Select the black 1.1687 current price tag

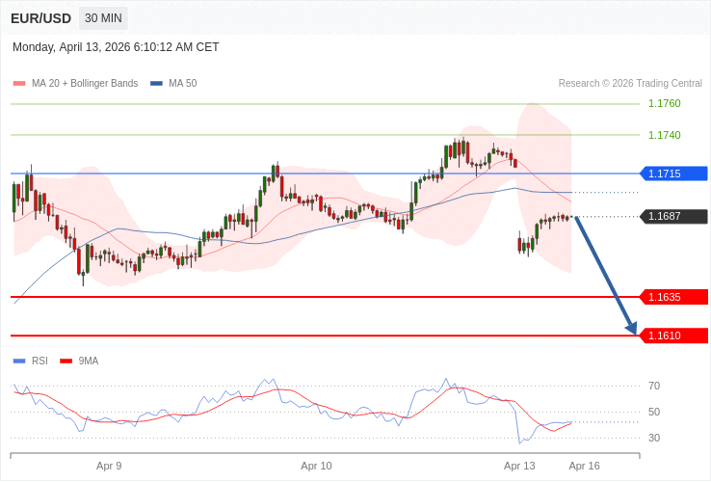673,217
